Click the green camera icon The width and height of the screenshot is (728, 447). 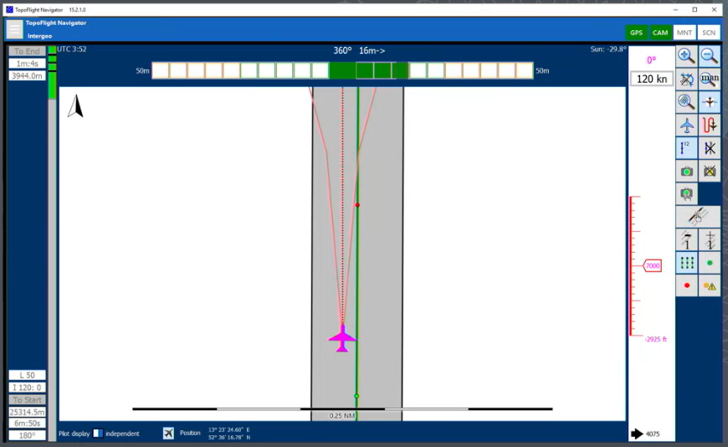click(x=686, y=172)
